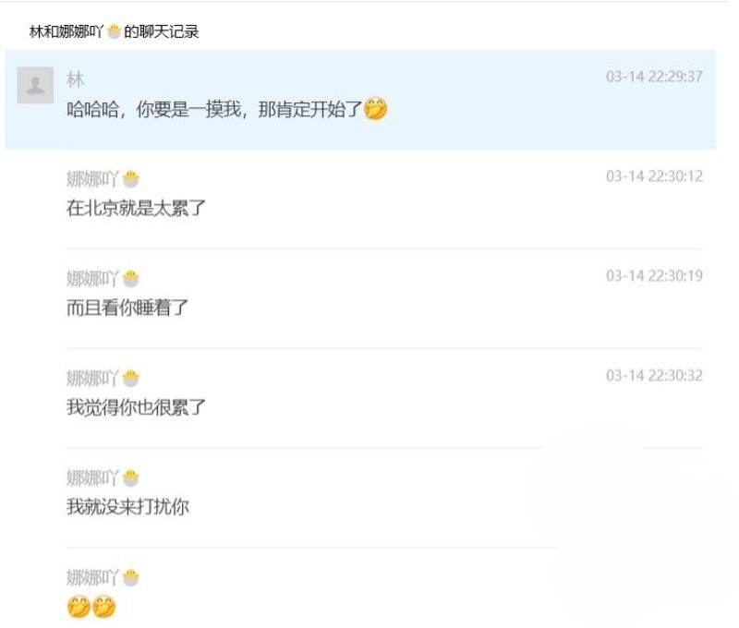The width and height of the screenshot is (739, 628).
Task: Click the chick emoji in the chat record title
Action: [114, 31]
